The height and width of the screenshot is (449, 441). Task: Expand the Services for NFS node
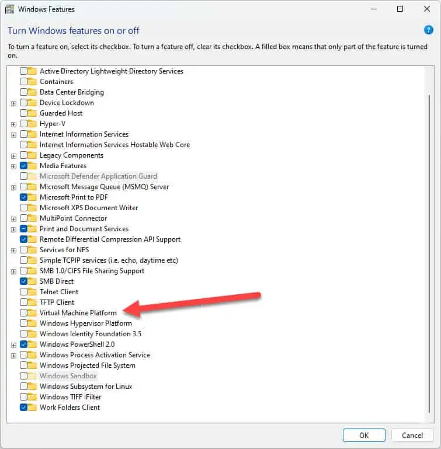(13, 250)
